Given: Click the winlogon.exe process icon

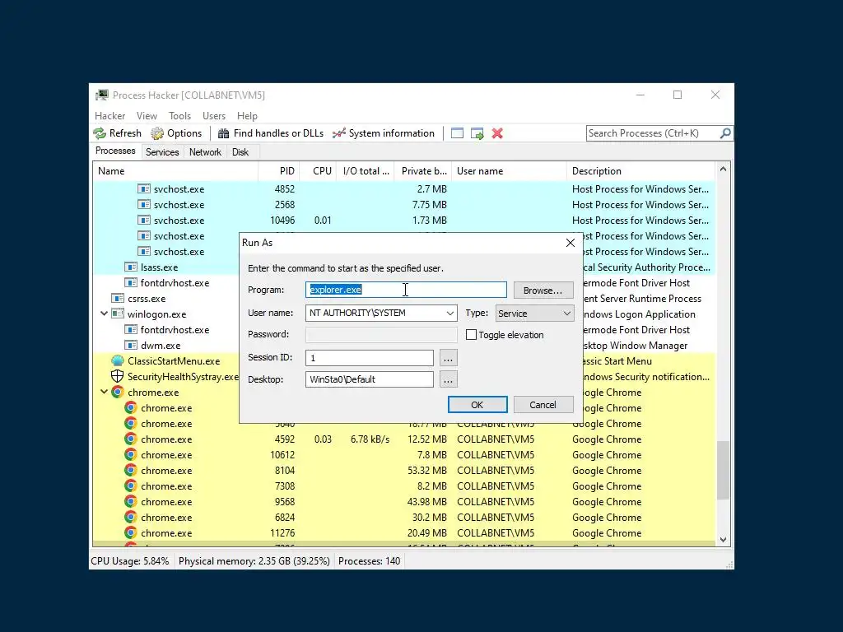Looking at the screenshot, I should 117,314.
